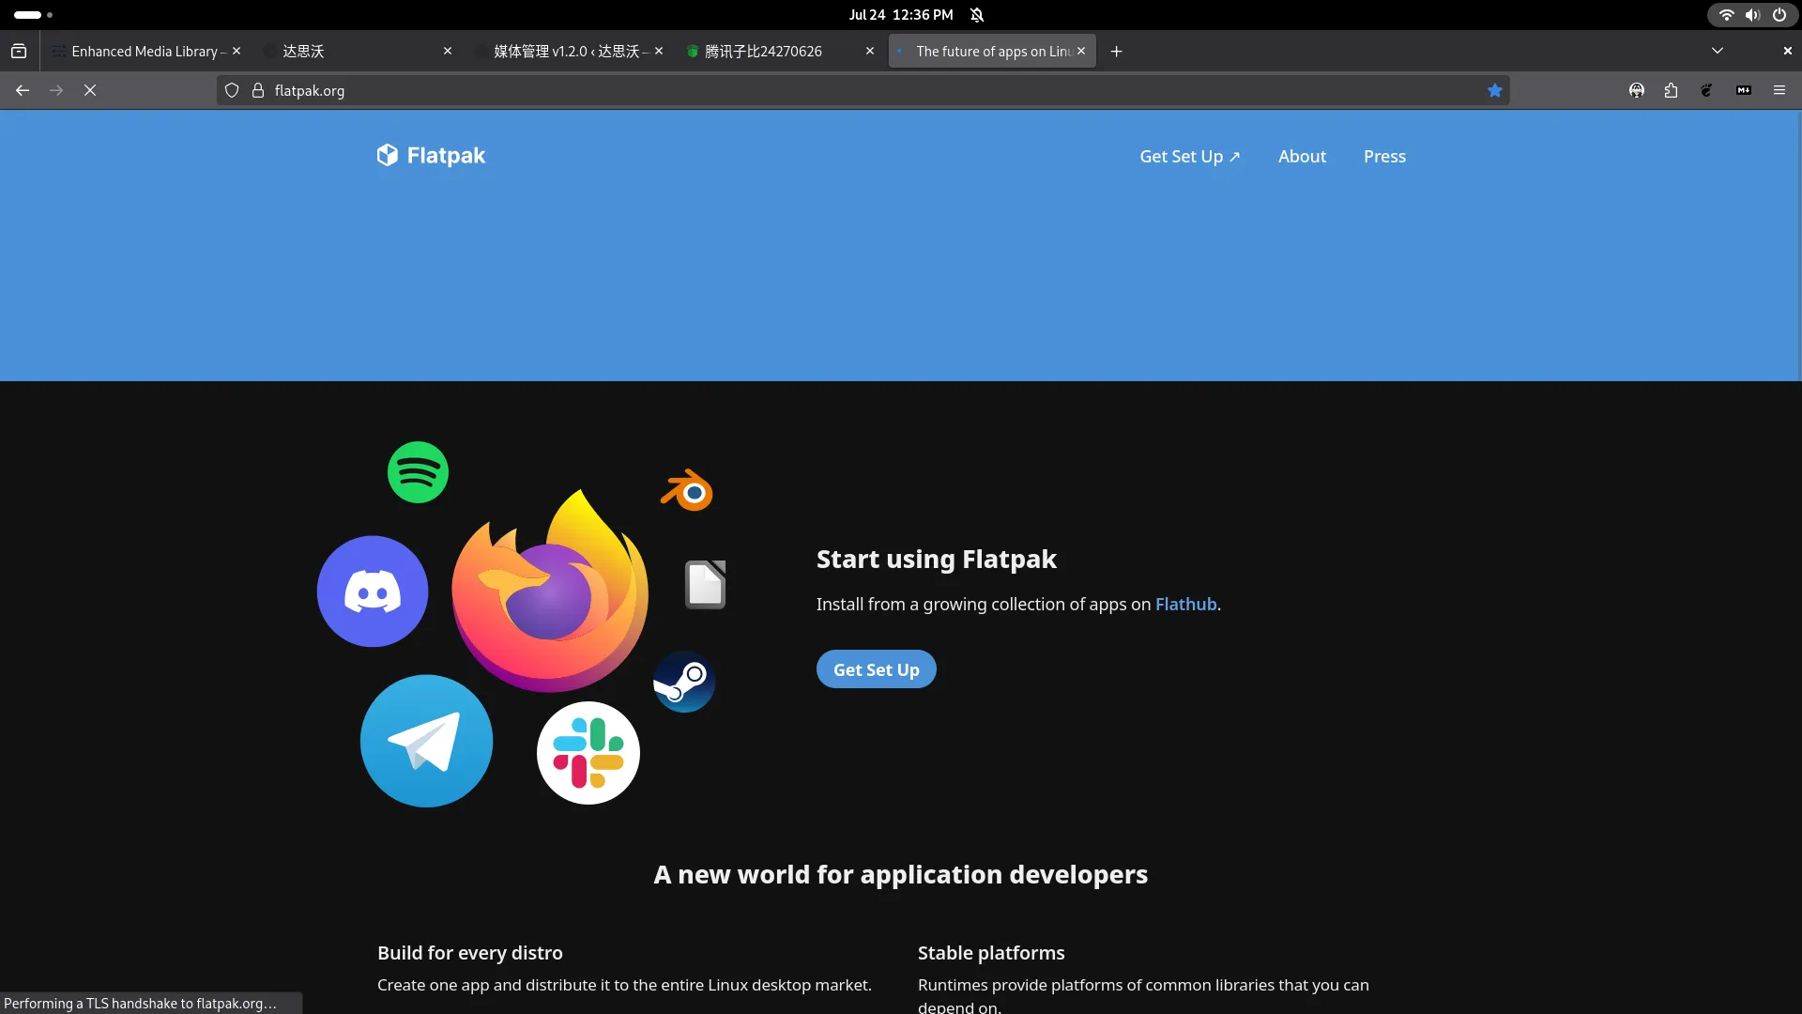Open the Jul 24 12:36 PM clock menu
The image size is (1802, 1014).
point(901,15)
